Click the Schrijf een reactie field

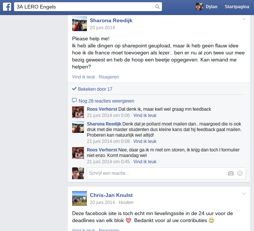tap(166, 173)
